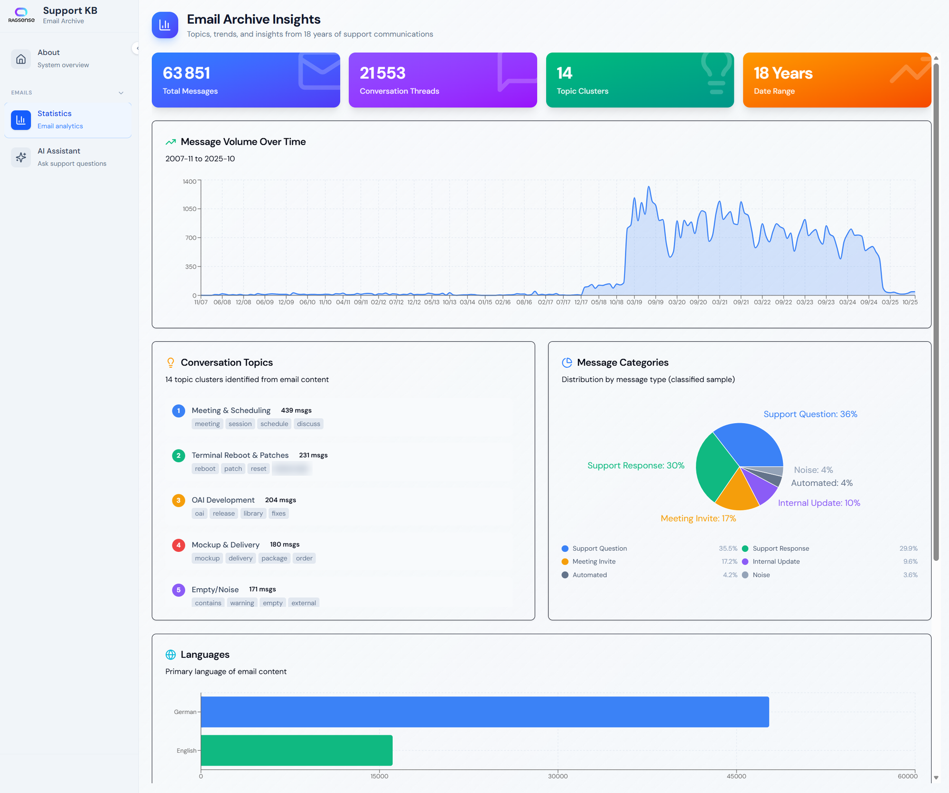Image resolution: width=949 pixels, height=793 pixels.
Task: Click the lightbulb icon beside Conversation Topics
Action: (x=171, y=362)
